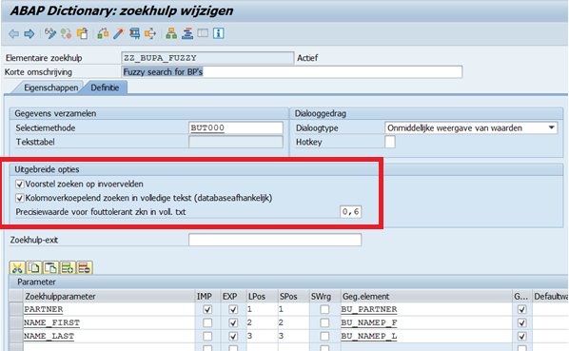This screenshot has width=569, height=351.
Task: Open the blue information icon
Action: tap(219, 33)
